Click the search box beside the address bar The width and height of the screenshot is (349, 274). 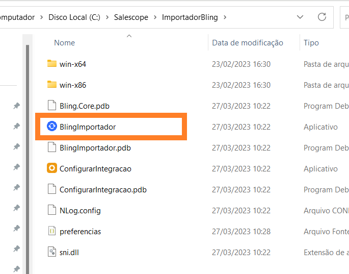pos(344,17)
